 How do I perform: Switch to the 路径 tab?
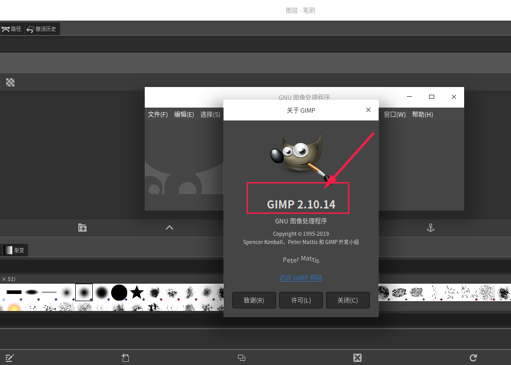tap(12, 29)
